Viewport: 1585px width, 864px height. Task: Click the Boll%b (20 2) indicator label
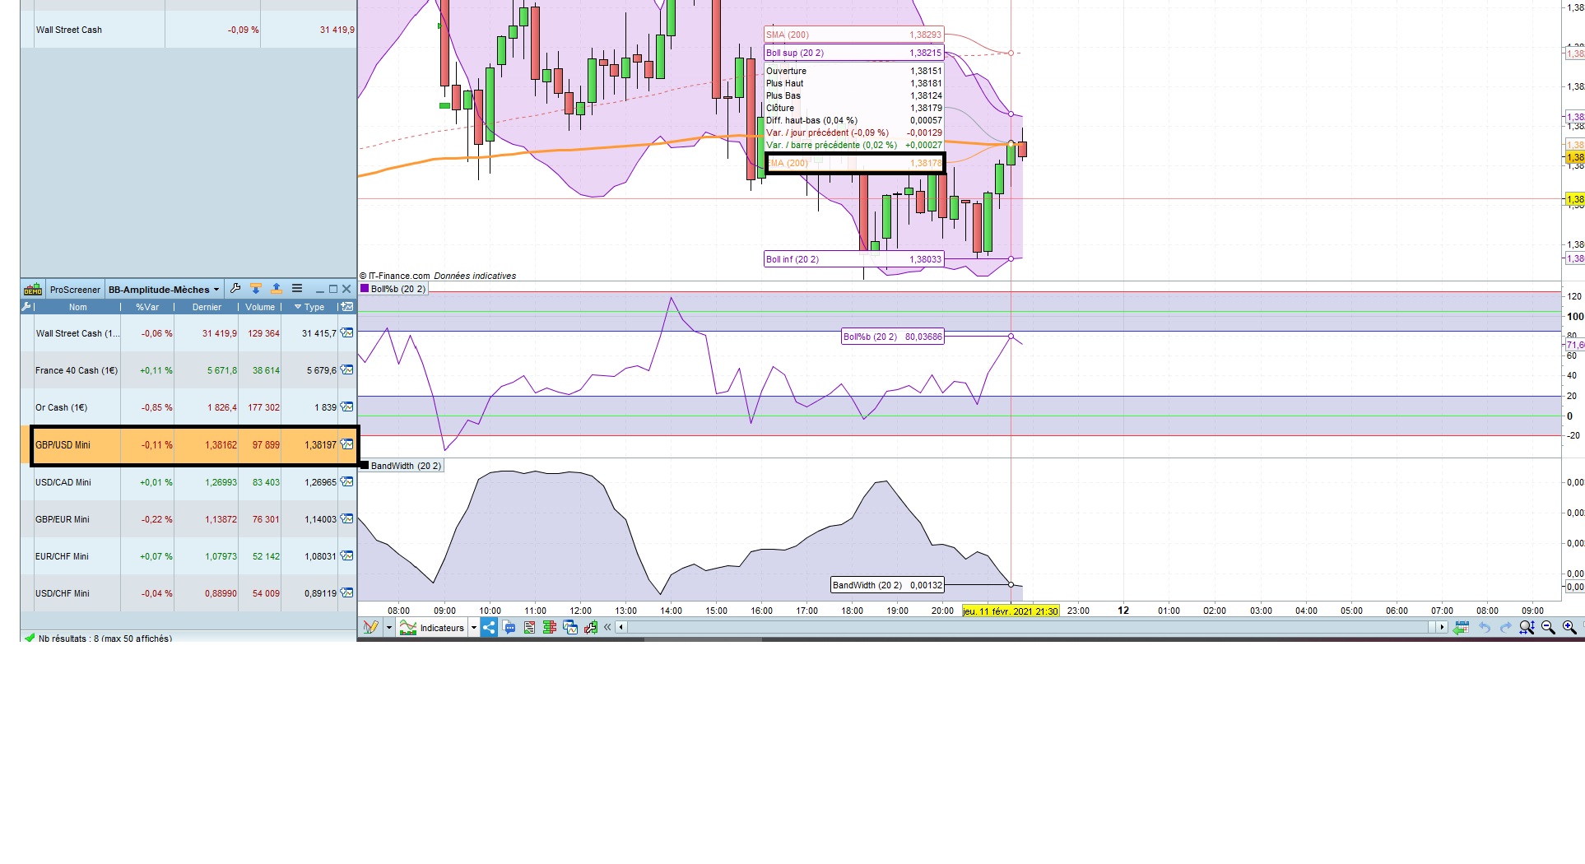[398, 289]
